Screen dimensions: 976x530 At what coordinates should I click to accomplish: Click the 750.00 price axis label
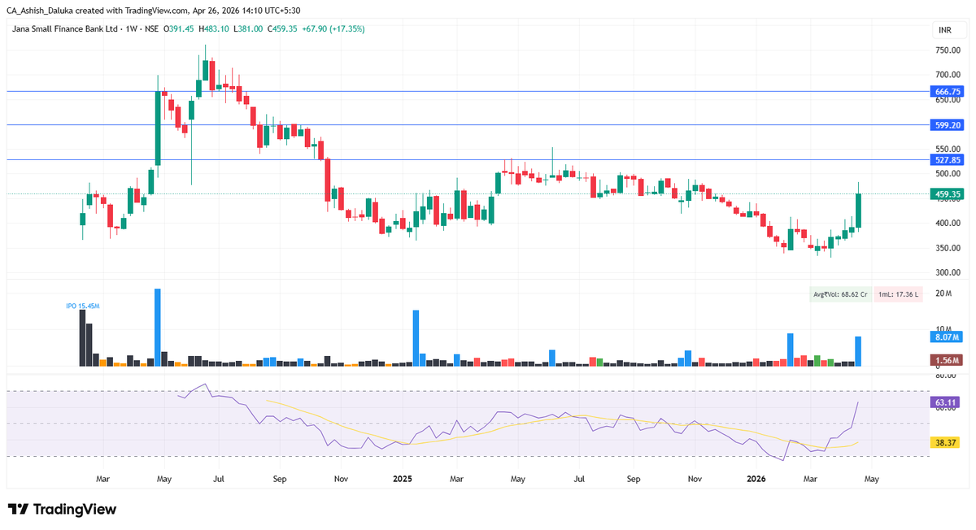point(948,50)
